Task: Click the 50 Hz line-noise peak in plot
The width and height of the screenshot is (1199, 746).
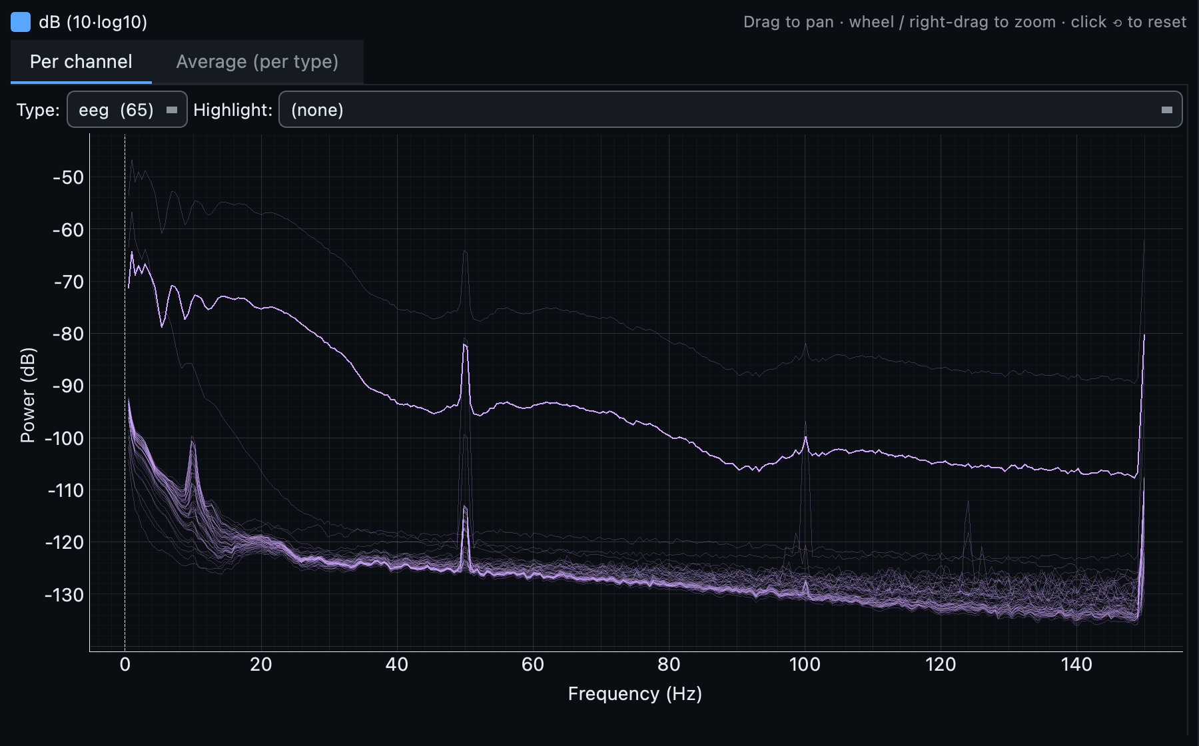Action: 465,346
